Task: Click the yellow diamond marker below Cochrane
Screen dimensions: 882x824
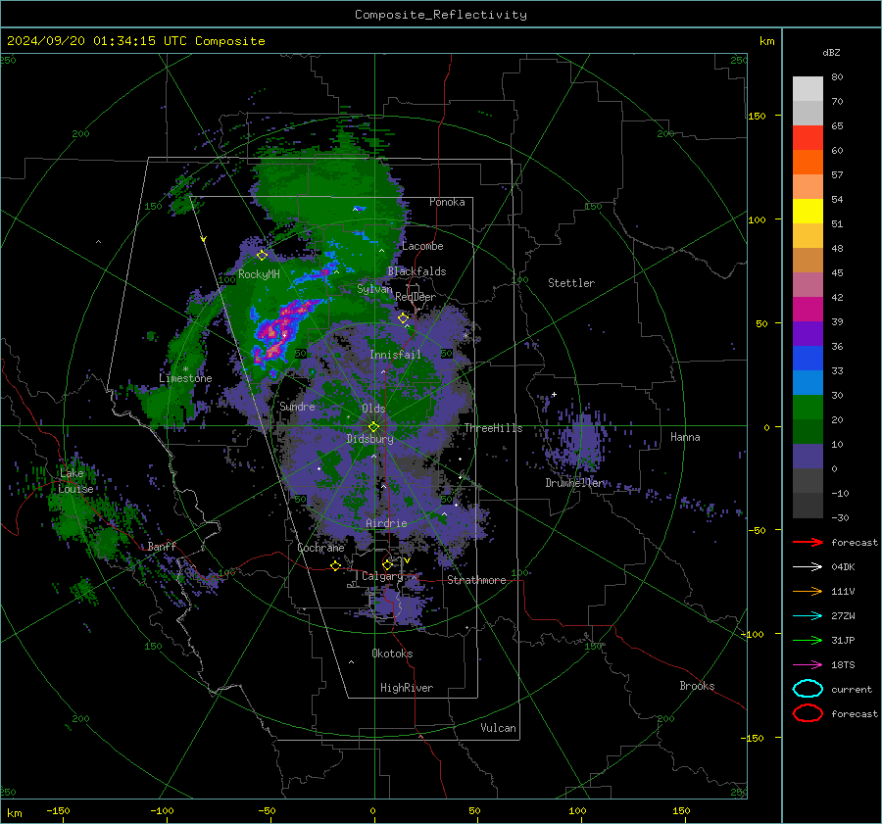Action: point(335,565)
